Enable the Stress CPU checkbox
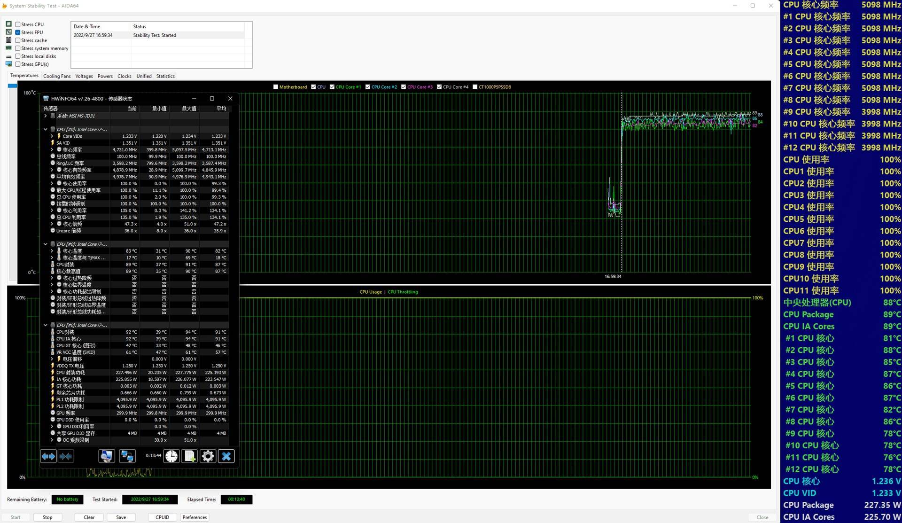 [18, 24]
